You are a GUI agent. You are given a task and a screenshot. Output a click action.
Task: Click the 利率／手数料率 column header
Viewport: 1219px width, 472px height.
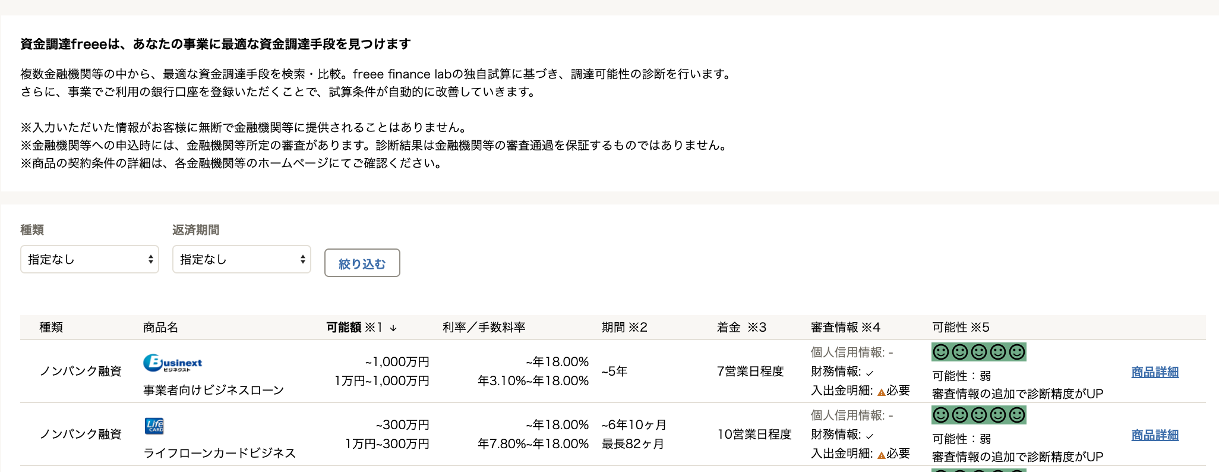point(484,327)
